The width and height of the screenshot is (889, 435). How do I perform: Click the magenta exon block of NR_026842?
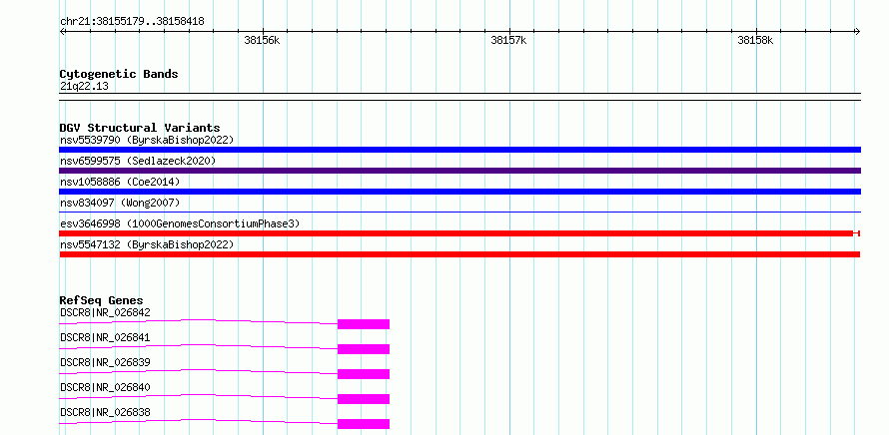pos(364,324)
